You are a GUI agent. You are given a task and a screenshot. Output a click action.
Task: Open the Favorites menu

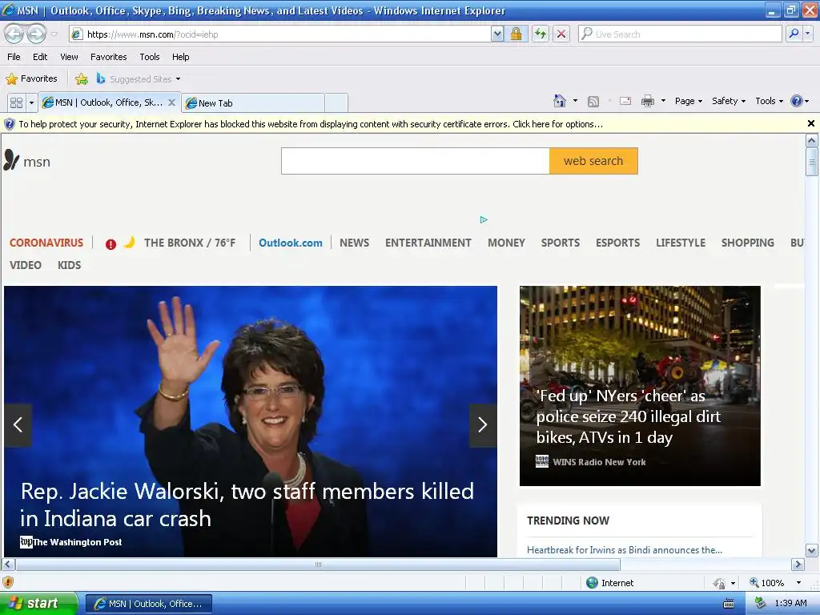coord(109,57)
